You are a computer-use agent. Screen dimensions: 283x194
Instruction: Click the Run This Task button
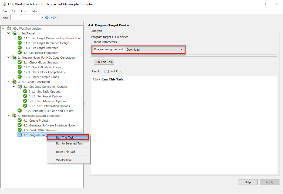pos(104,62)
